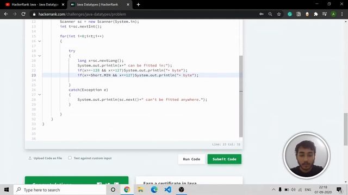Open Visual Studio Code from taskbar

pos(168,190)
